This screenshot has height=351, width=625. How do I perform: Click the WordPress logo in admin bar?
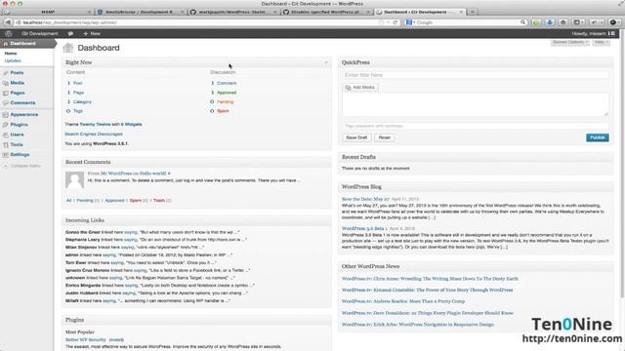pyautogui.click(x=9, y=33)
